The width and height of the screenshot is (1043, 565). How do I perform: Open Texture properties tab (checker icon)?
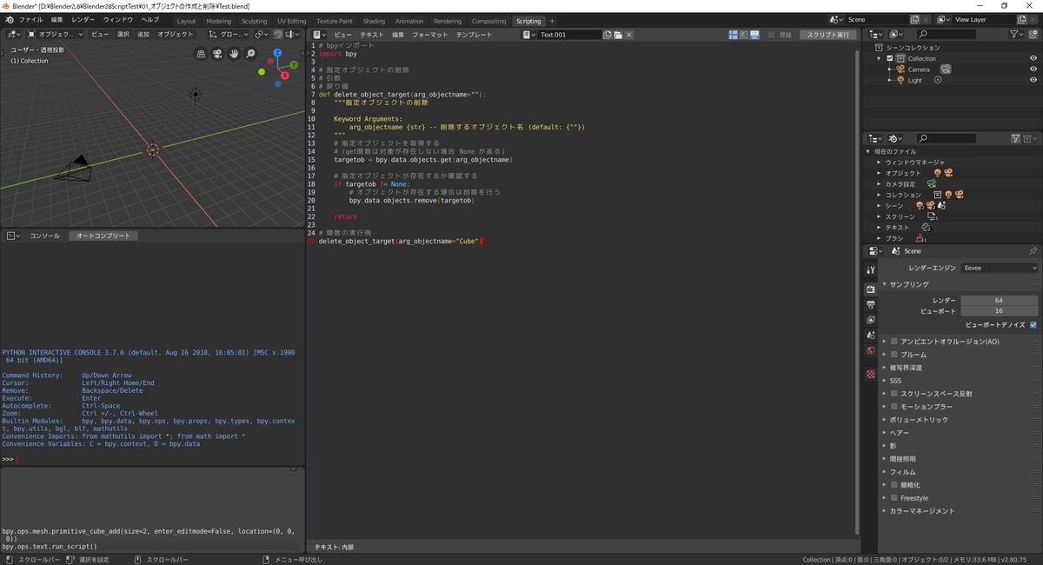click(870, 375)
